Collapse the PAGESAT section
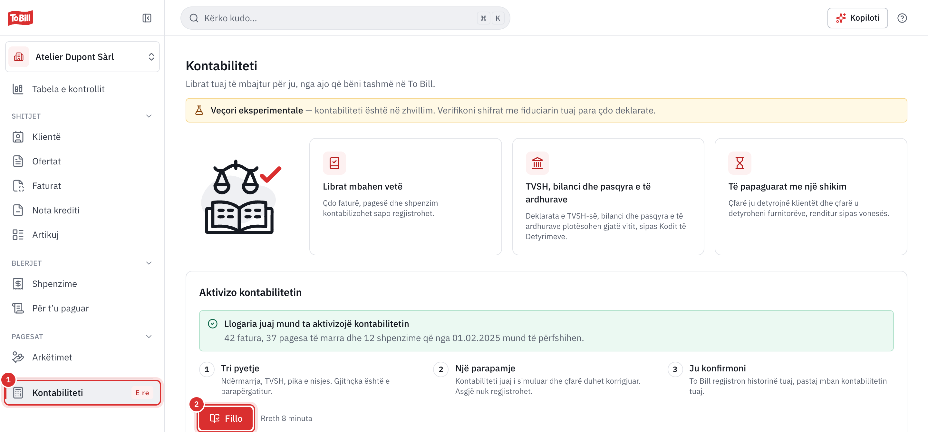 (149, 337)
